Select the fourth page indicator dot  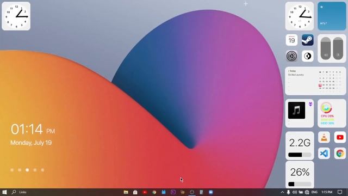point(35,170)
